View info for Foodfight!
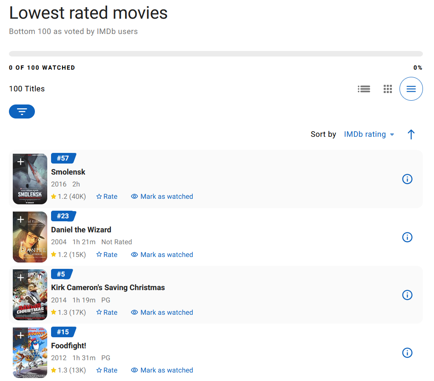Screen dimensions: 434x381 (407, 353)
